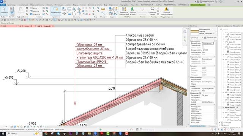This screenshot has width=243, height=136.
Task: Close the АР14 - Разрез 1-1 view tab
Action: click(53, 26)
